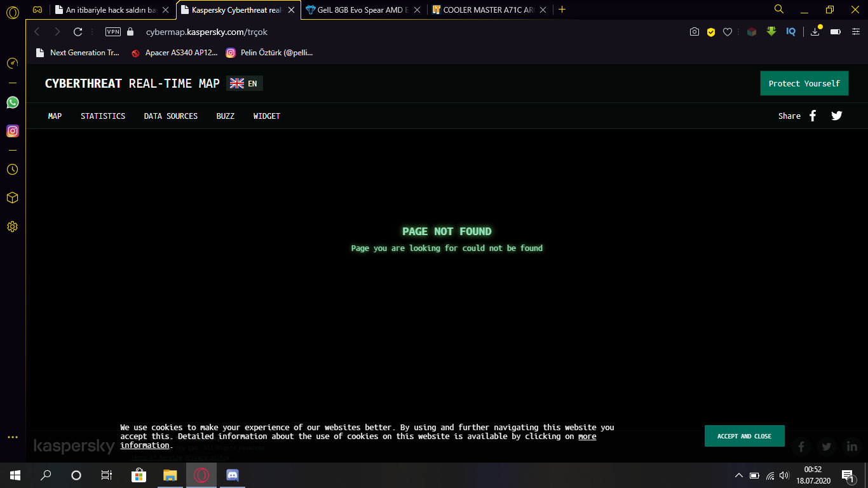Open the History clock in sidebar
Image resolution: width=868 pixels, height=488 pixels.
(12, 170)
